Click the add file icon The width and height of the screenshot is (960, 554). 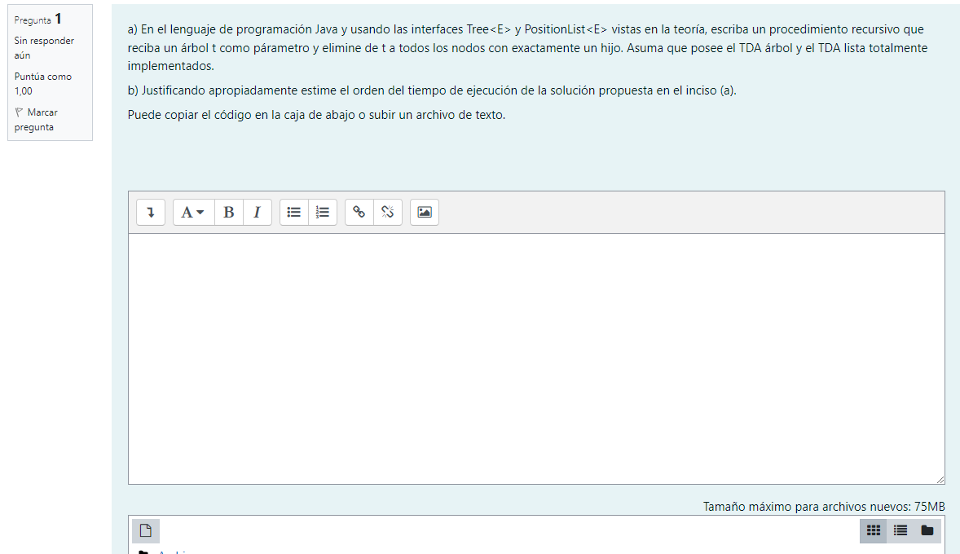click(x=146, y=531)
